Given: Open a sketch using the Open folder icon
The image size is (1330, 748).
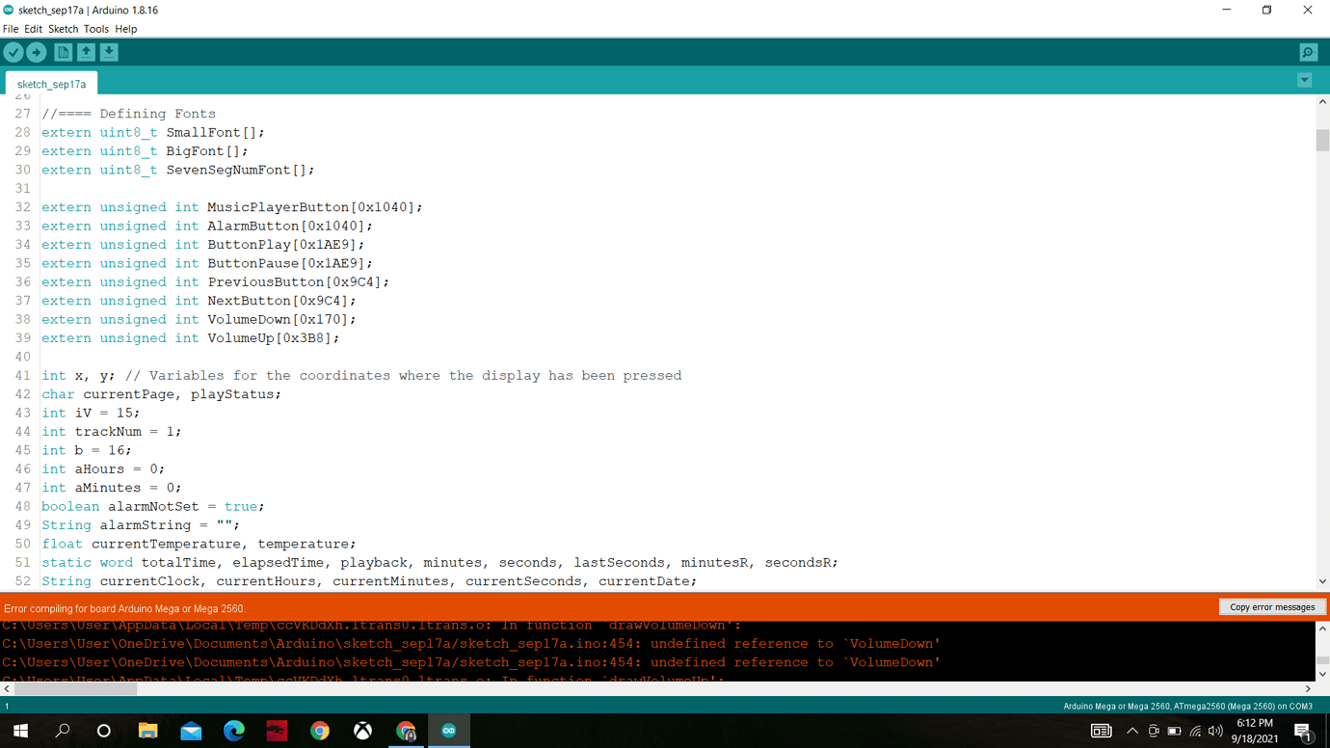Looking at the screenshot, I should 86,52.
